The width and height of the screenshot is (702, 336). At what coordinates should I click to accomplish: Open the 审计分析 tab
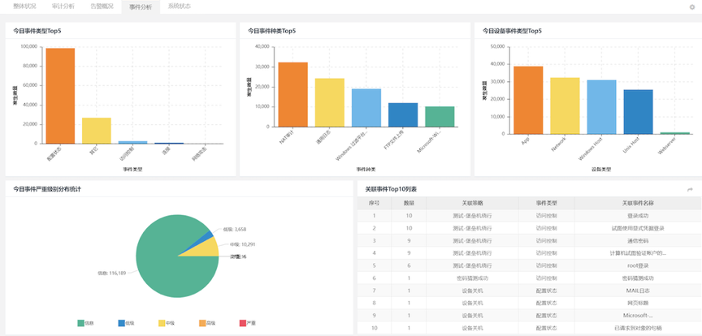(x=63, y=6)
